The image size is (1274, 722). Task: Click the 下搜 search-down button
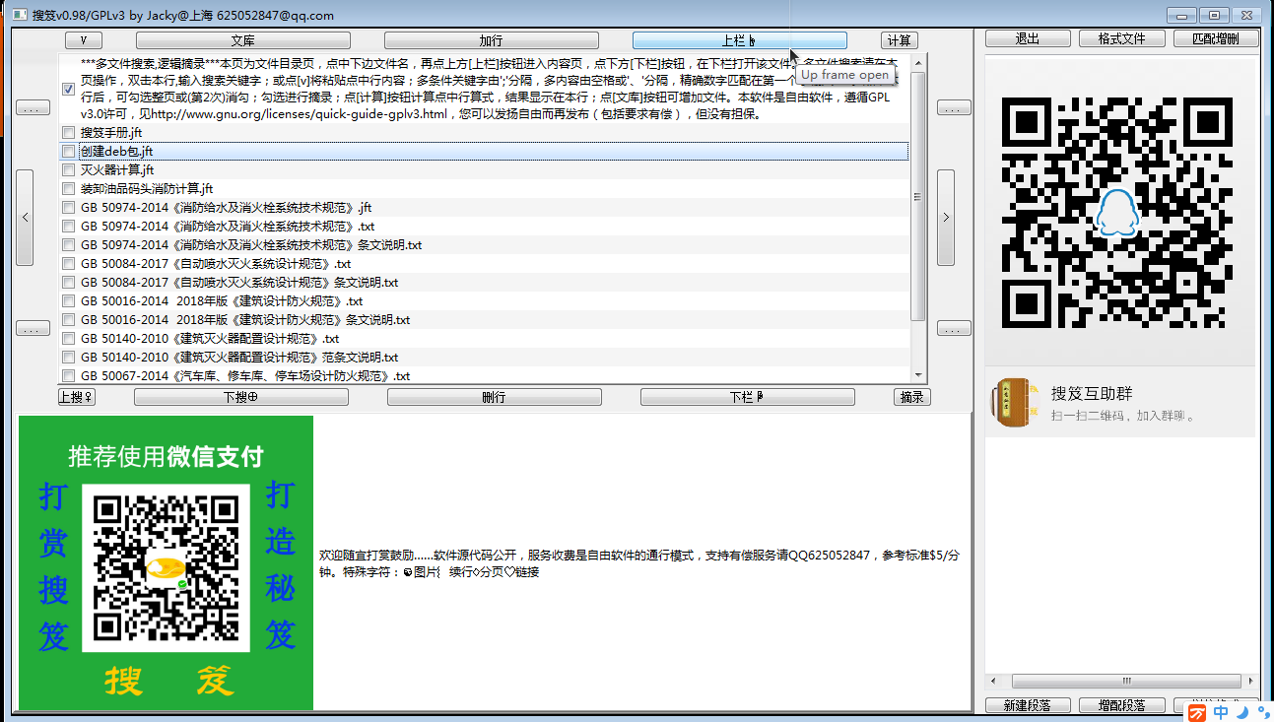tap(240, 397)
